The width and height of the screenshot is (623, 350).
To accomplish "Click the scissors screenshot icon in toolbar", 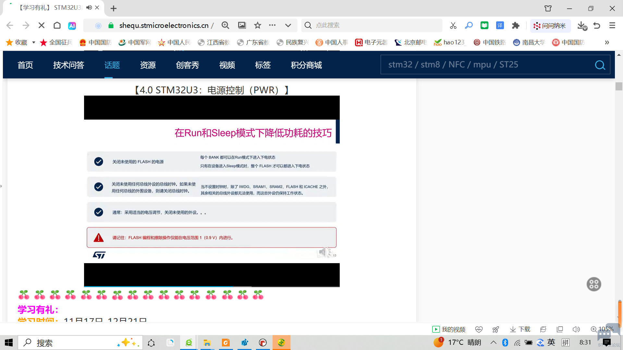I will pos(453,26).
